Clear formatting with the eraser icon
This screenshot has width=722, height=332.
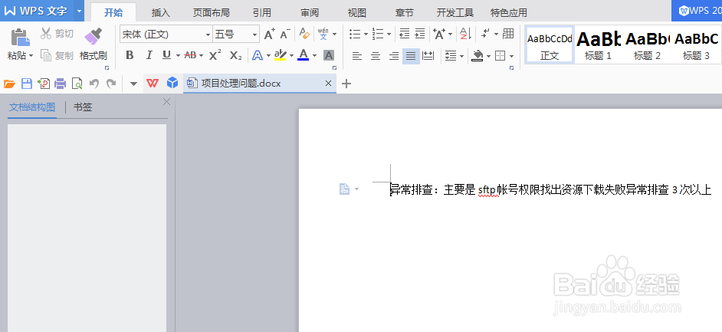pyautogui.click(x=304, y=33)
